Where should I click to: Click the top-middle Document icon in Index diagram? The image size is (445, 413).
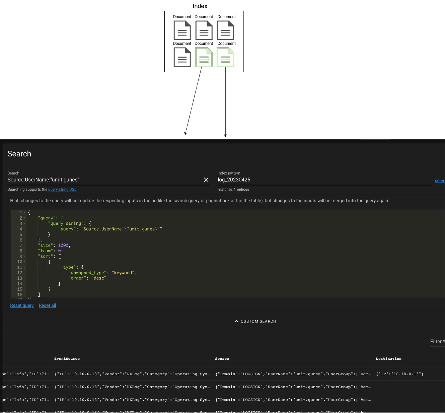(204, 30)
